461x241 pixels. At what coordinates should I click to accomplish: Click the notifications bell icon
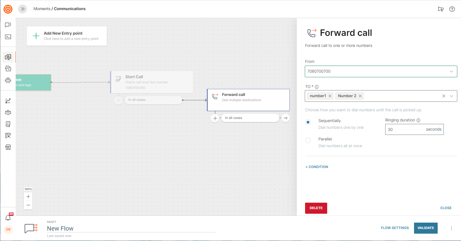8,218
